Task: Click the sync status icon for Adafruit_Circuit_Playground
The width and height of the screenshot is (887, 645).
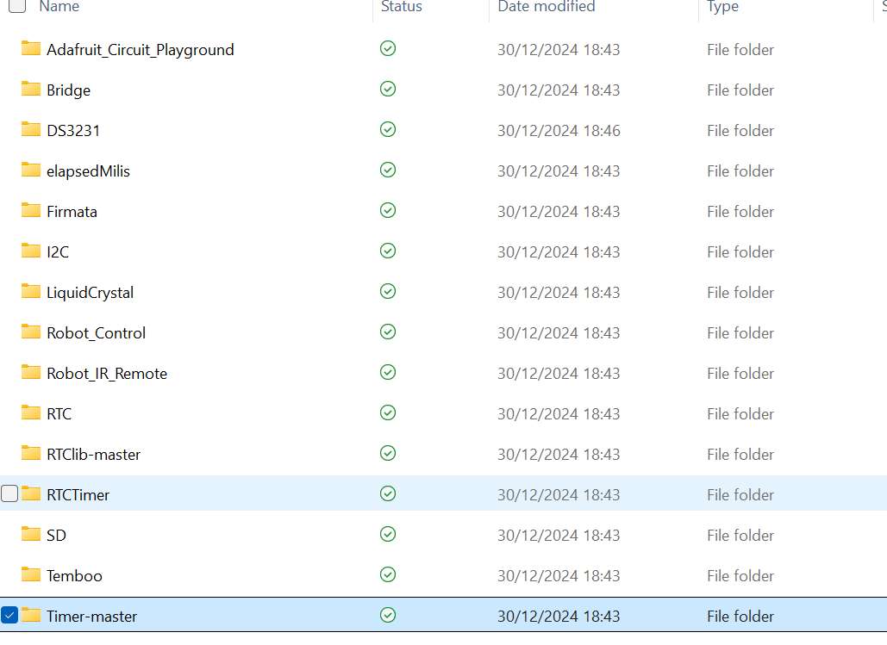Action: coord(388,48)
